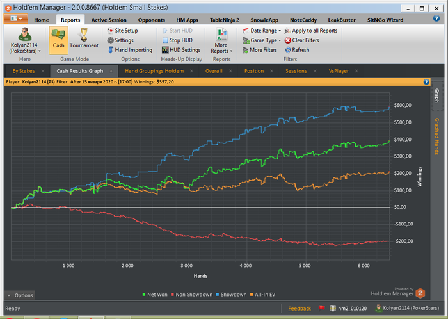This screenshot has height=319, width=448.
Task: Open the orange application menu button
Action: 16,19
